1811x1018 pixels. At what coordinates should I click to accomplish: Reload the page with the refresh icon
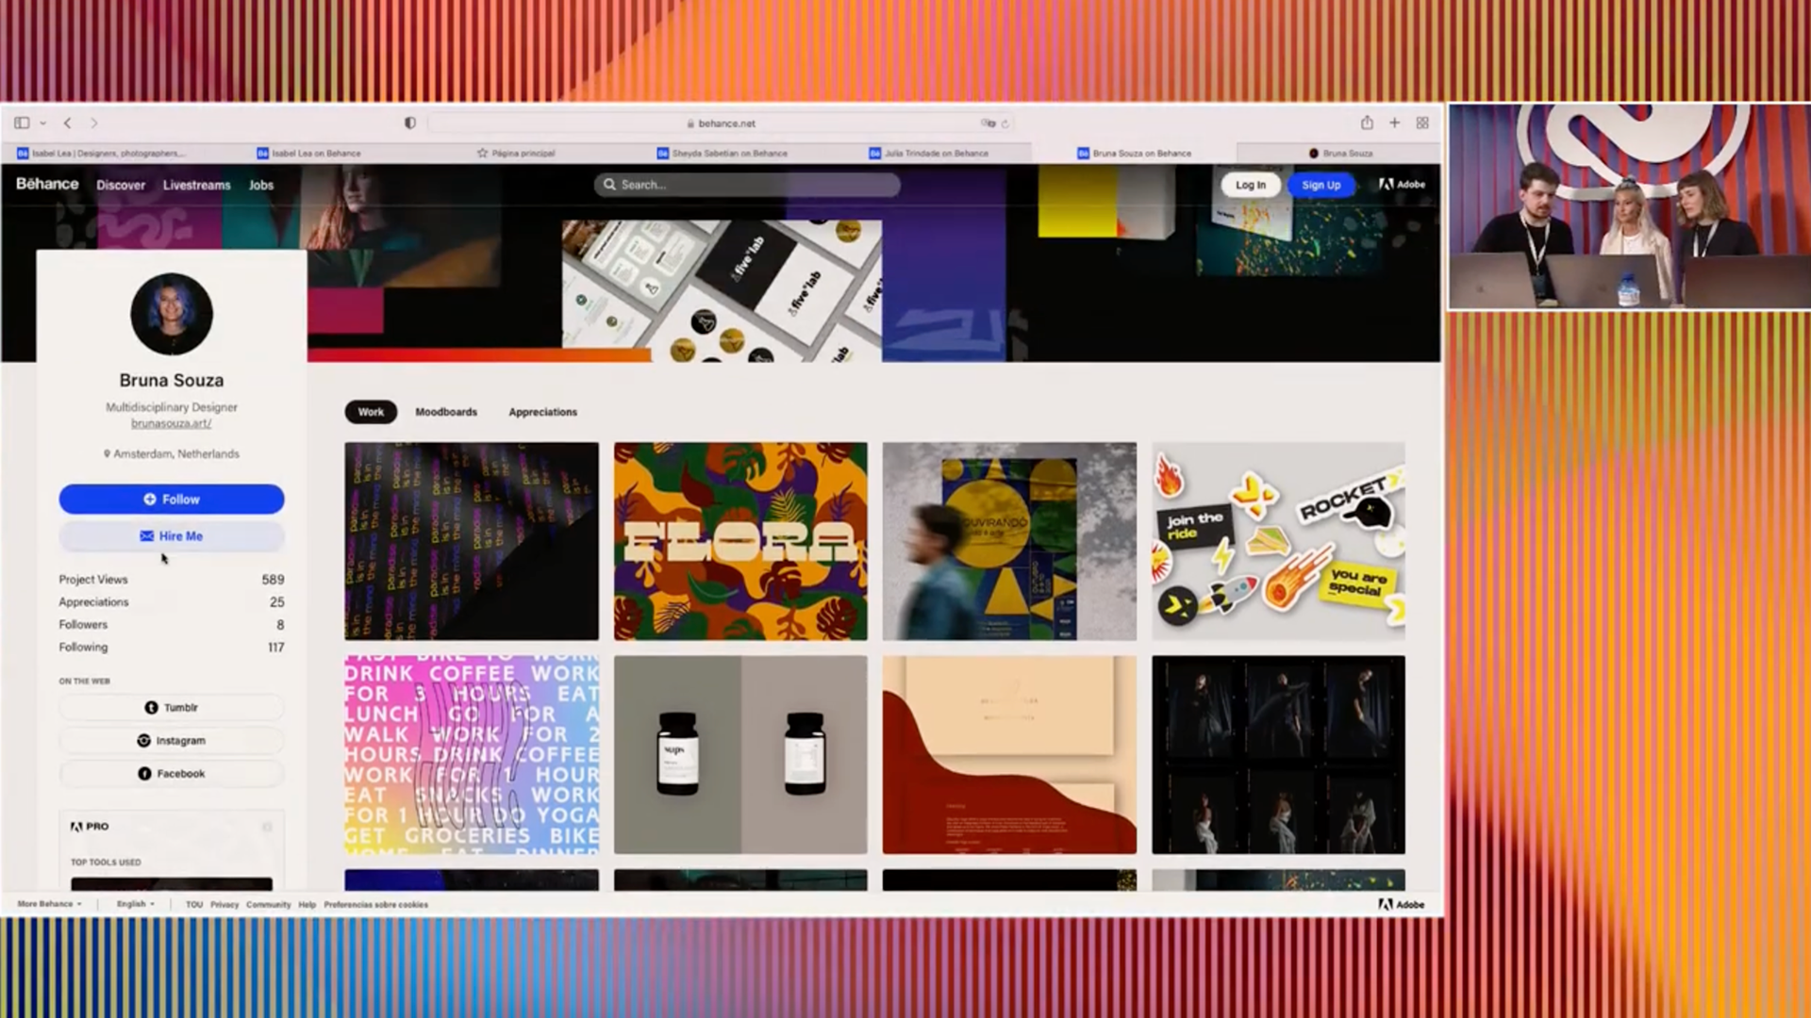click(x=1005, y=123)
